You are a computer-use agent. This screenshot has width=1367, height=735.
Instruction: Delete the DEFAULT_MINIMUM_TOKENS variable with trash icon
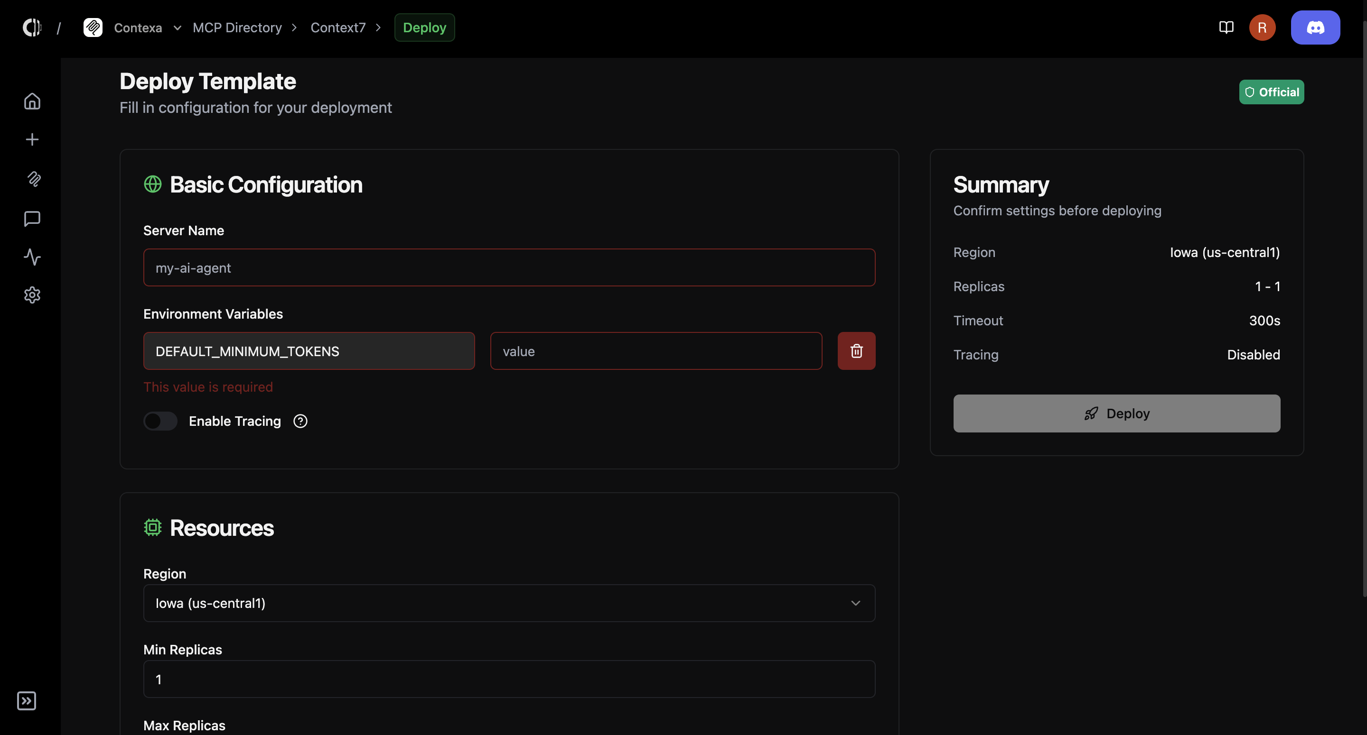click(x=856, y=351)
